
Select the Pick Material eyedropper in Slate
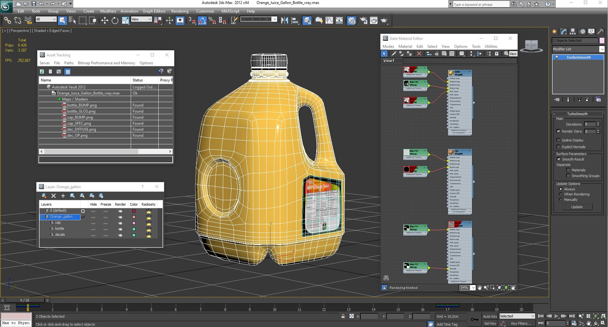(x=394, y=54)
